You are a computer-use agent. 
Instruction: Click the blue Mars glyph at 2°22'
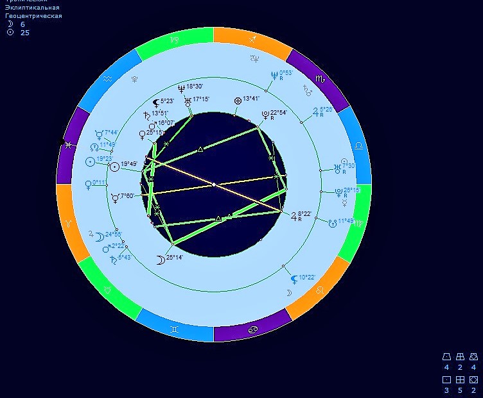tap(107, 249)
